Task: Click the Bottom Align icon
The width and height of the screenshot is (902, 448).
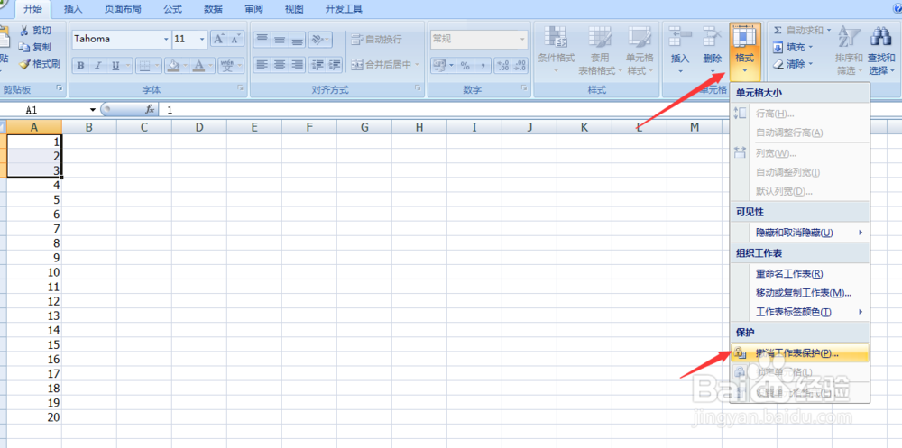Action: pos(297,39)
